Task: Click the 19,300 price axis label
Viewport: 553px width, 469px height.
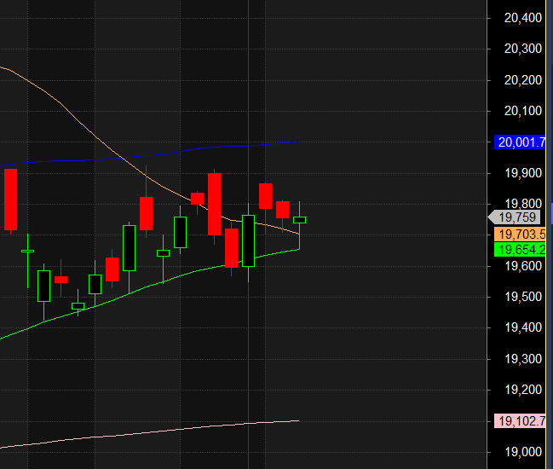Action: tap(523, 359)
